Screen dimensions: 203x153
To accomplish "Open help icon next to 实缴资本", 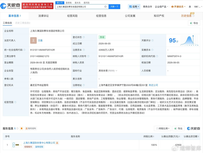I will click(152, 50).
